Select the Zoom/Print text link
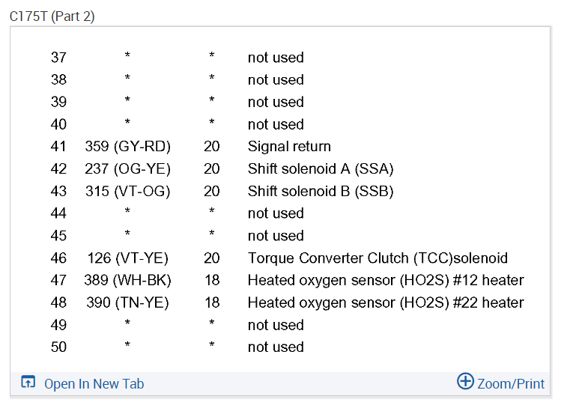Image resolution: width=573 pixels, height=420 pixels. [x=511, y=384]
